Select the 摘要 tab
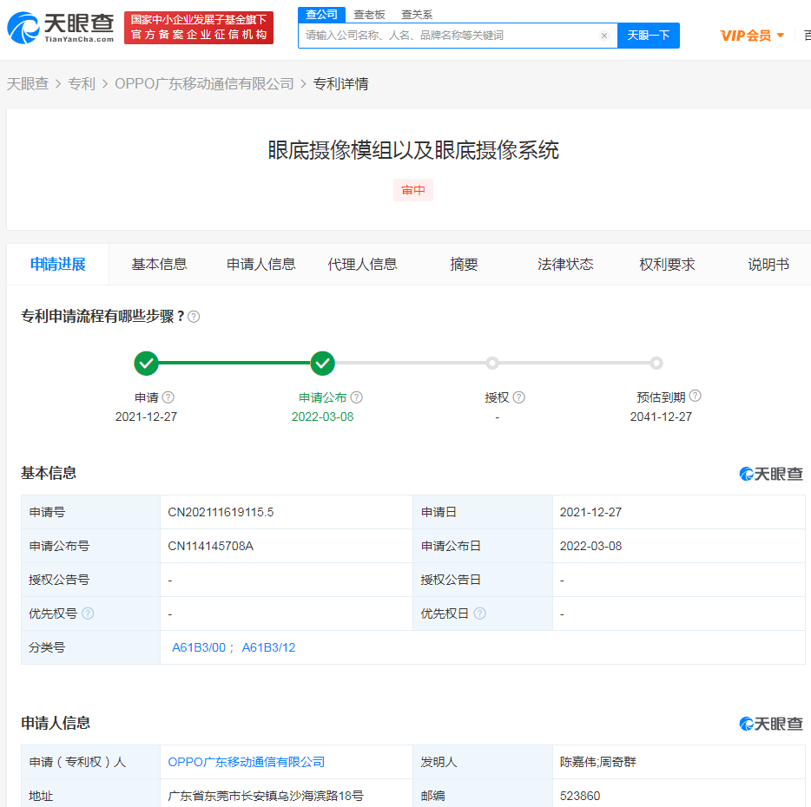The width and height of the screenshot is (811, 807). [x=464, y=264]
